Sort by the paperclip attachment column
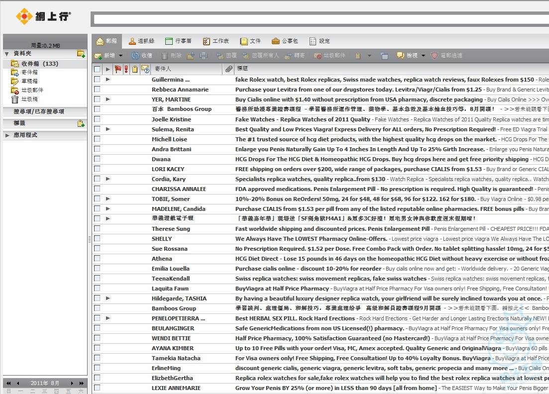The height and width of the screenshot is (394, 549). pos(228,69)
